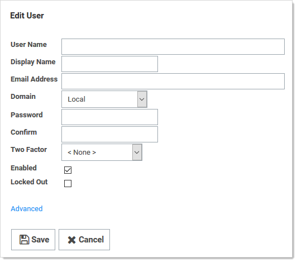Focus the User Name text field
This screenshot has width=297, height=262.
tap(173, 46)
